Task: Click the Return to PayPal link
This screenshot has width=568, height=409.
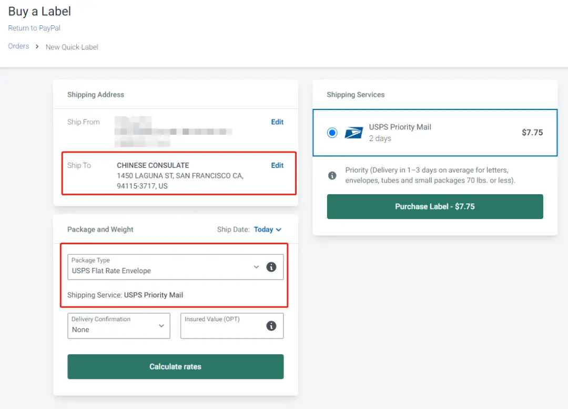Action: point(34,28)
